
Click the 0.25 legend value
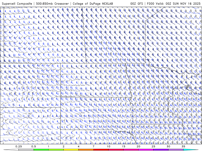coord(19,146)
